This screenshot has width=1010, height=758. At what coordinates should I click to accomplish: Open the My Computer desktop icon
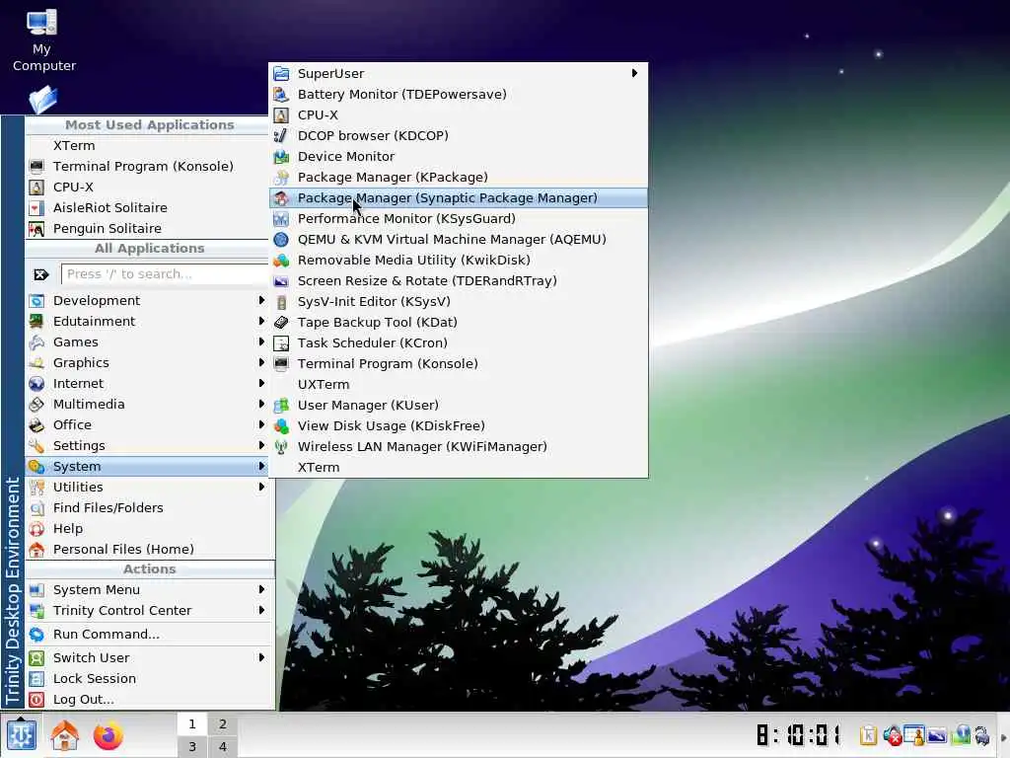41,39
